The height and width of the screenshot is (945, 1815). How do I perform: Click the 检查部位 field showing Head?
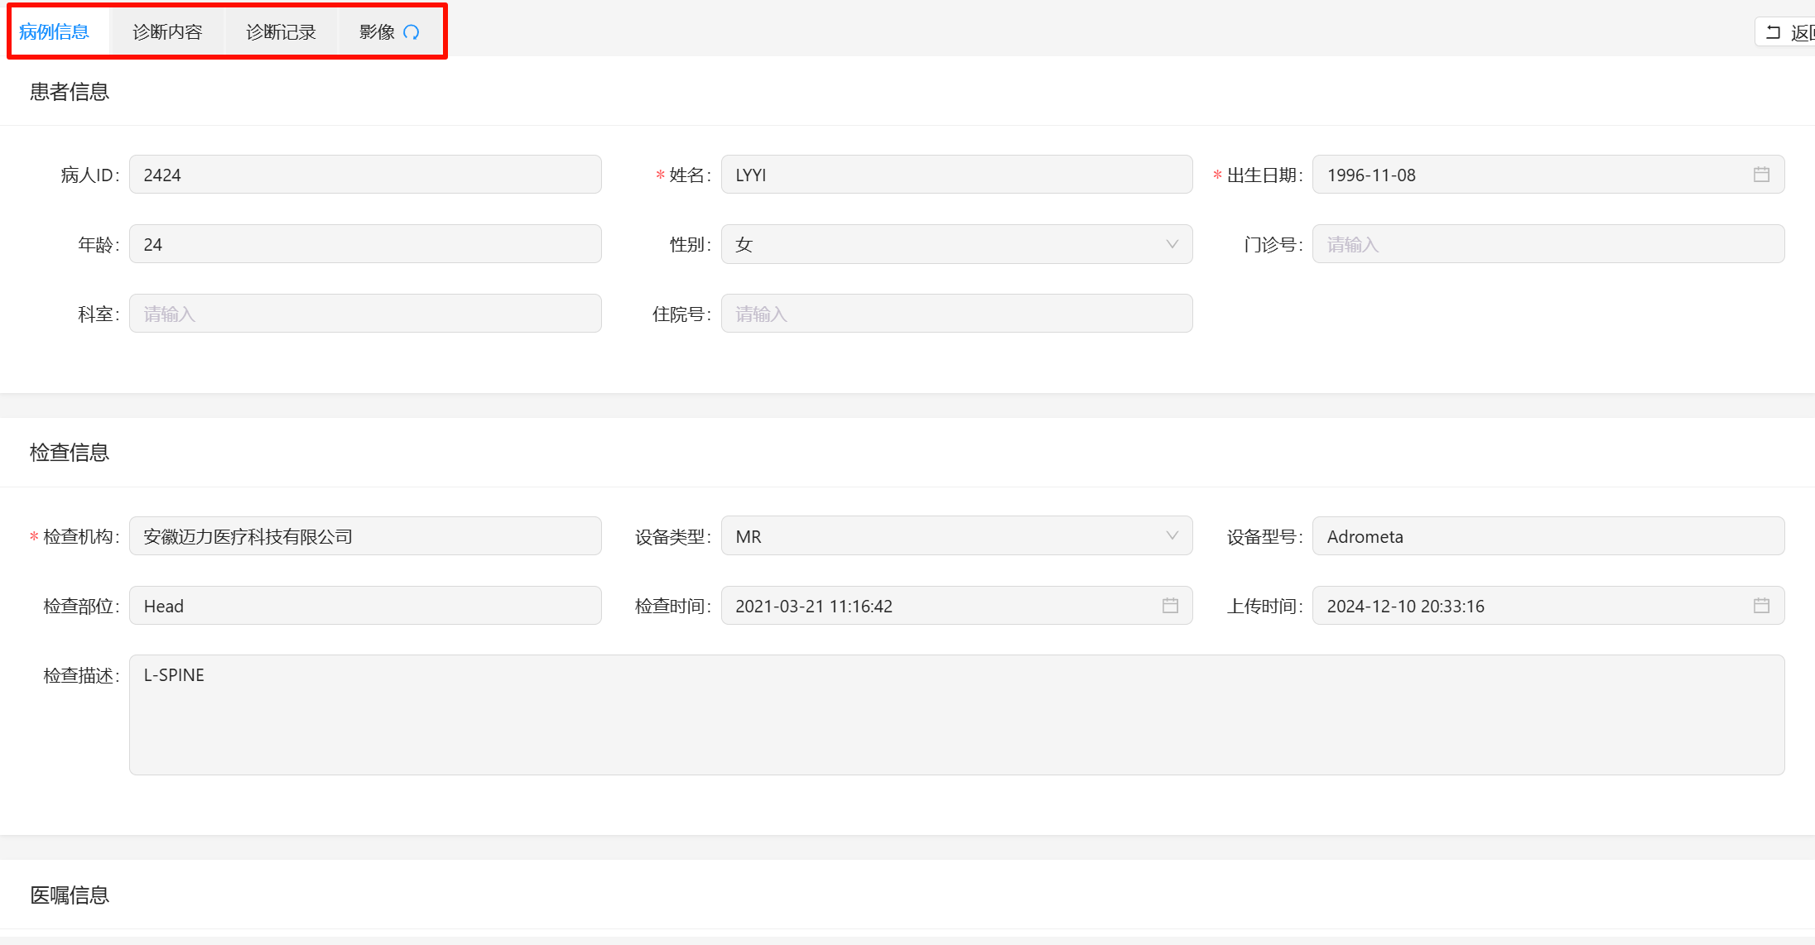[364, 606]
